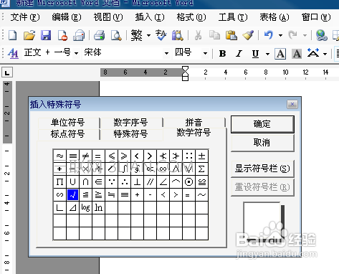Expand the font name 宋体 dropdown
Screen dimensions: 339x274
166,53
